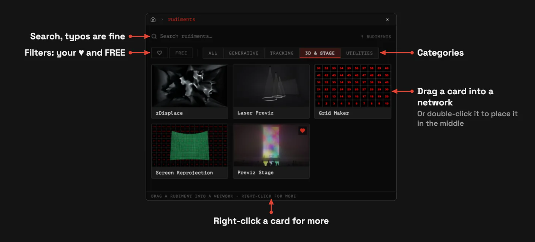Switch to the TRACKING category tab

pyautogui.click(x=282, y=53)
